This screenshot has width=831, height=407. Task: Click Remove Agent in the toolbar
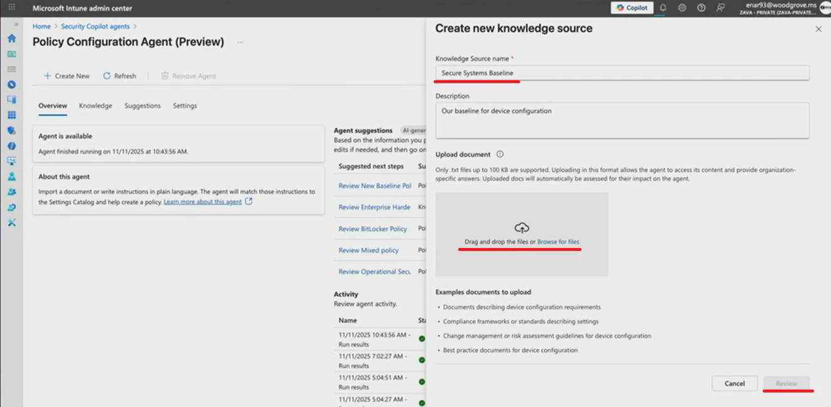(x=189, y=76)
